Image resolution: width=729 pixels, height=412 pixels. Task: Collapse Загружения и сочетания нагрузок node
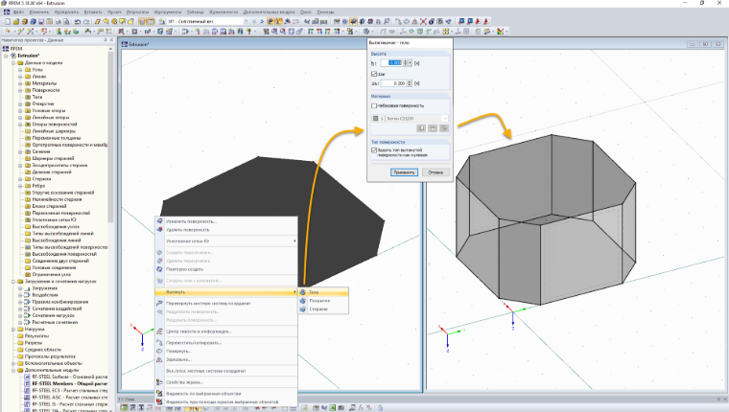pyautogui.click(x=13, y=282)
